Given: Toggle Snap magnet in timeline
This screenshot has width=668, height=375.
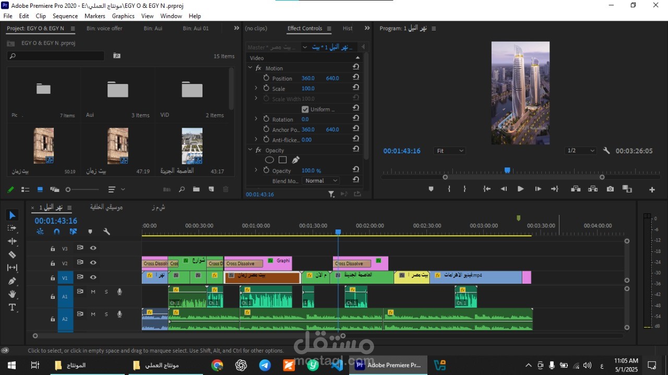Looking at the screenshot, I should pyautogui.click(x=56, y=232).
